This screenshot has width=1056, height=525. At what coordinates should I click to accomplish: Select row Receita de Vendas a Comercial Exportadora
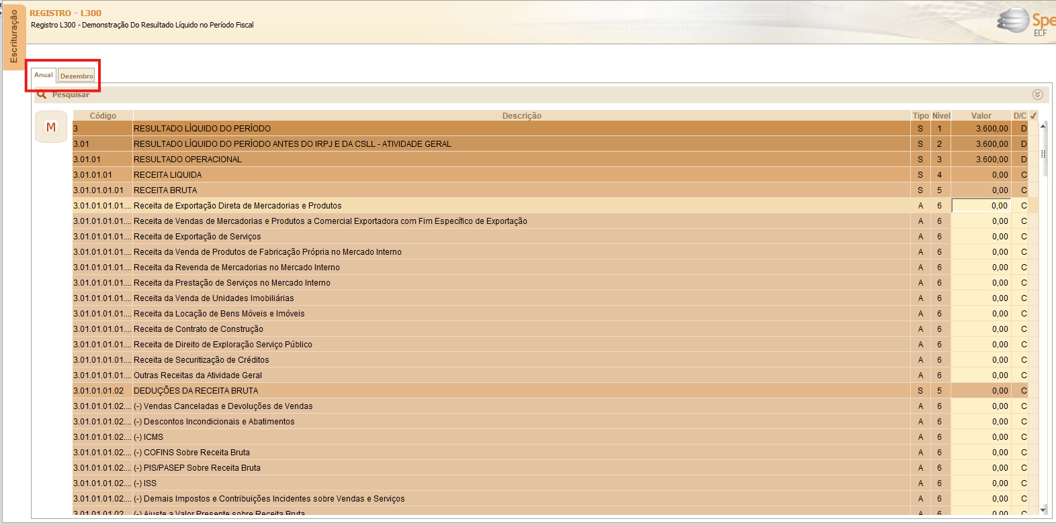coord(555,221)
